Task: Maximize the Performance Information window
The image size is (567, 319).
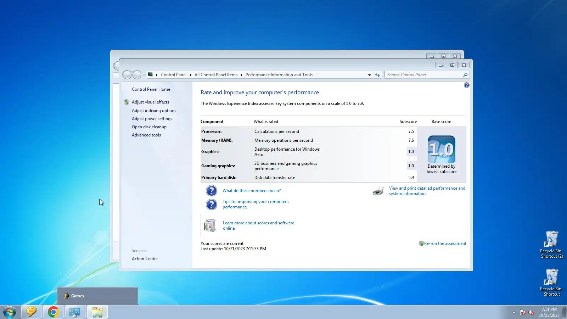Action: click(452, 65)
